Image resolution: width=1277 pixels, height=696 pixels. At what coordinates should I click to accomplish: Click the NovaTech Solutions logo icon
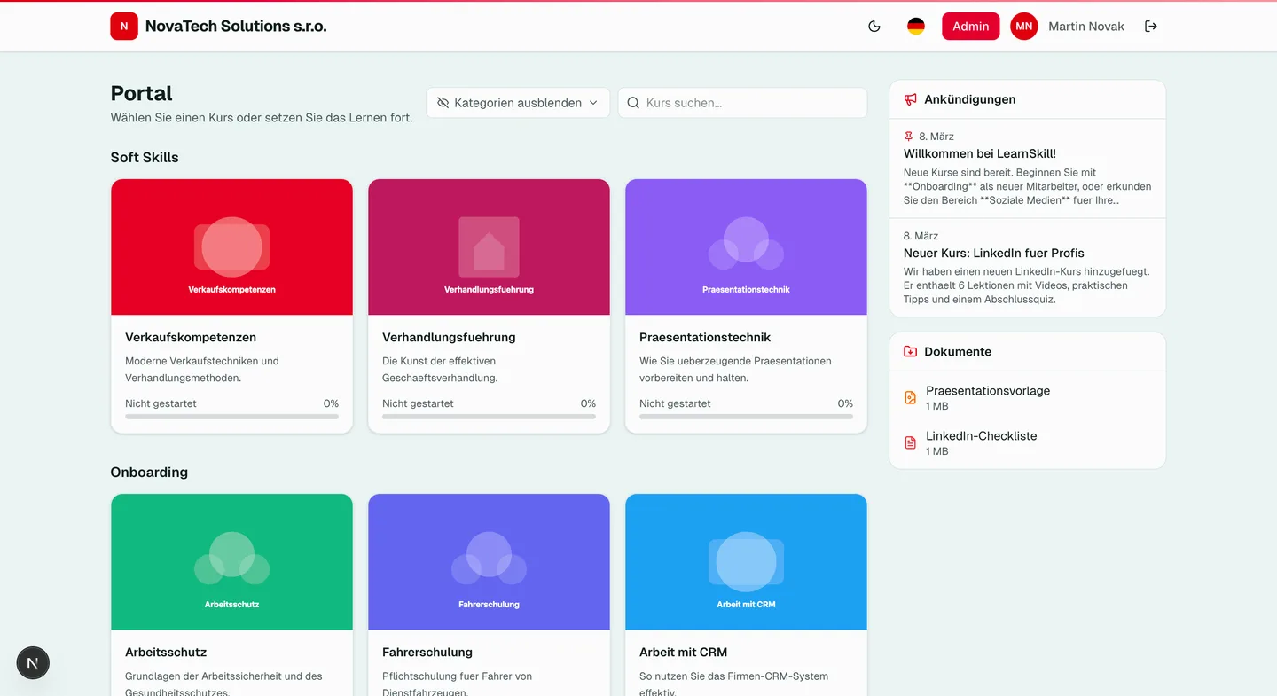coord(124,26)
